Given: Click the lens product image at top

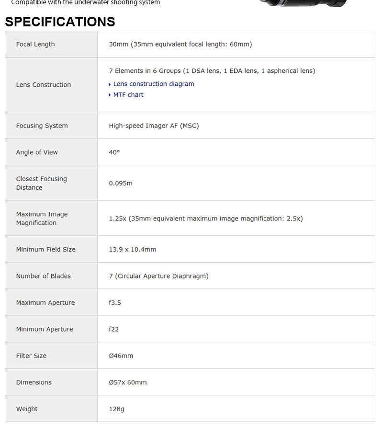Looking at the screenshot, I should click(x=303, y=3).
